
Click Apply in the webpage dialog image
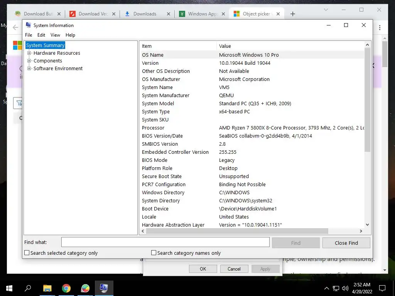point(265,269)
